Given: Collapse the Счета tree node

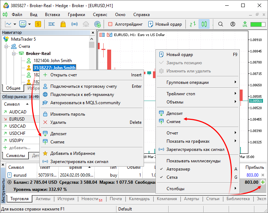Looking at the screenshot, I should 6,46.
